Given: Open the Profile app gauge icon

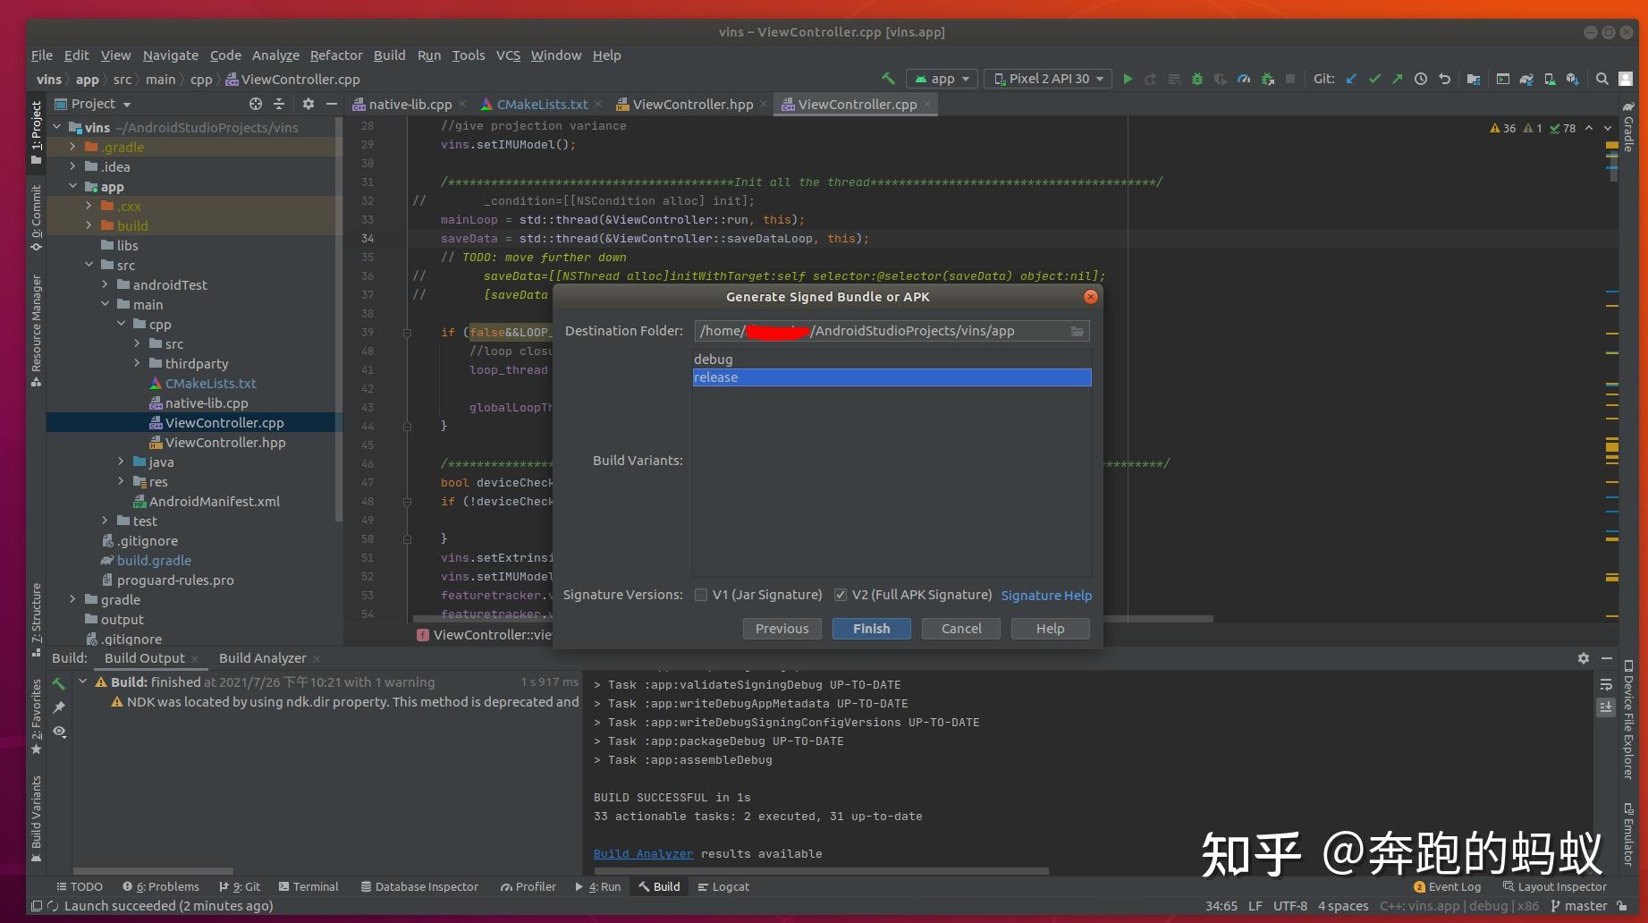Looking at the screenshot, I should click(1244, 79).
